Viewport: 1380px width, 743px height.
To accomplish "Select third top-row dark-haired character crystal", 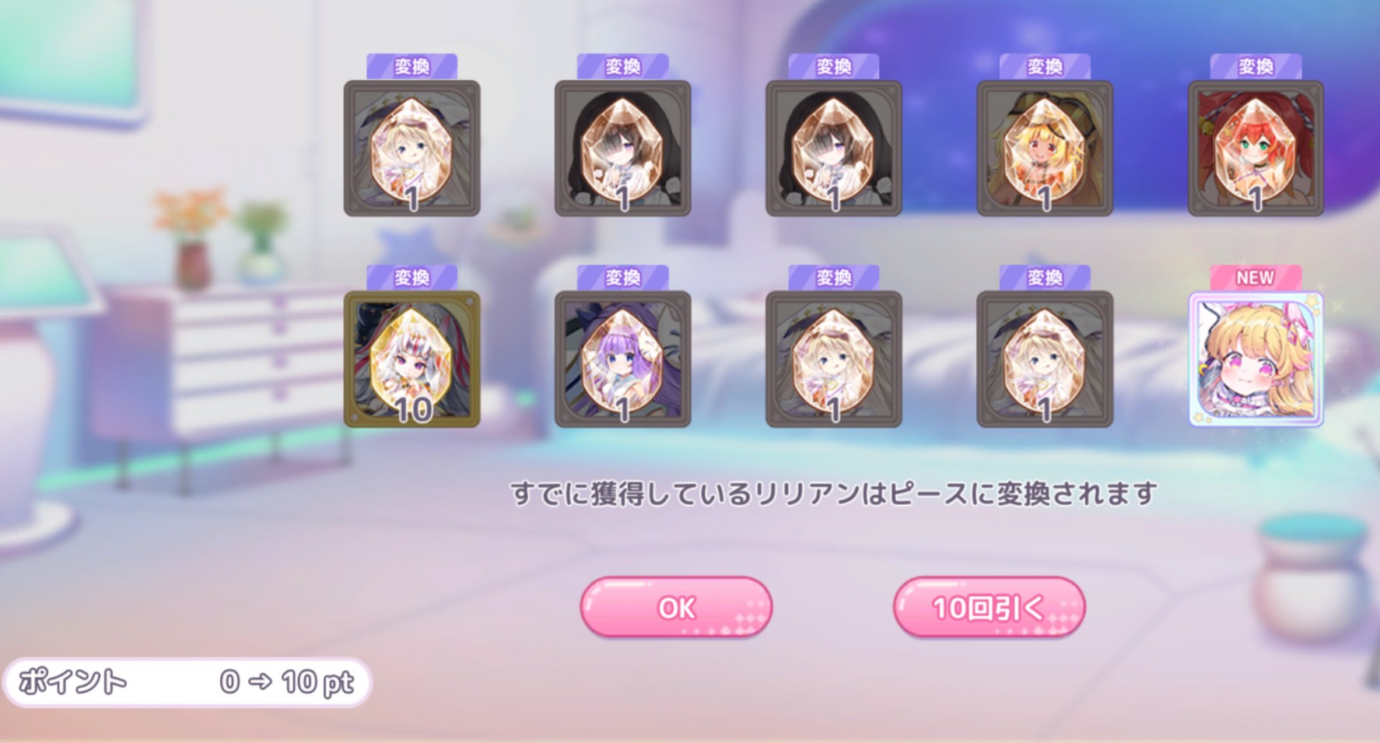I will [x=834, y=148].
